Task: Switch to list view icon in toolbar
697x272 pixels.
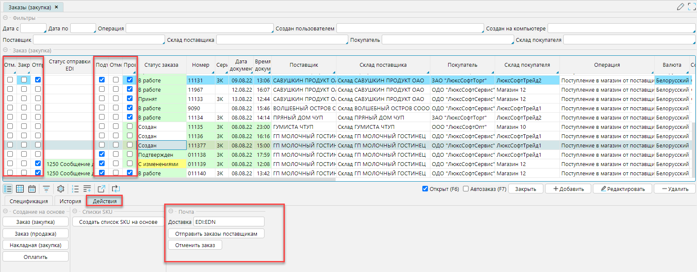Action: [8, 189]
